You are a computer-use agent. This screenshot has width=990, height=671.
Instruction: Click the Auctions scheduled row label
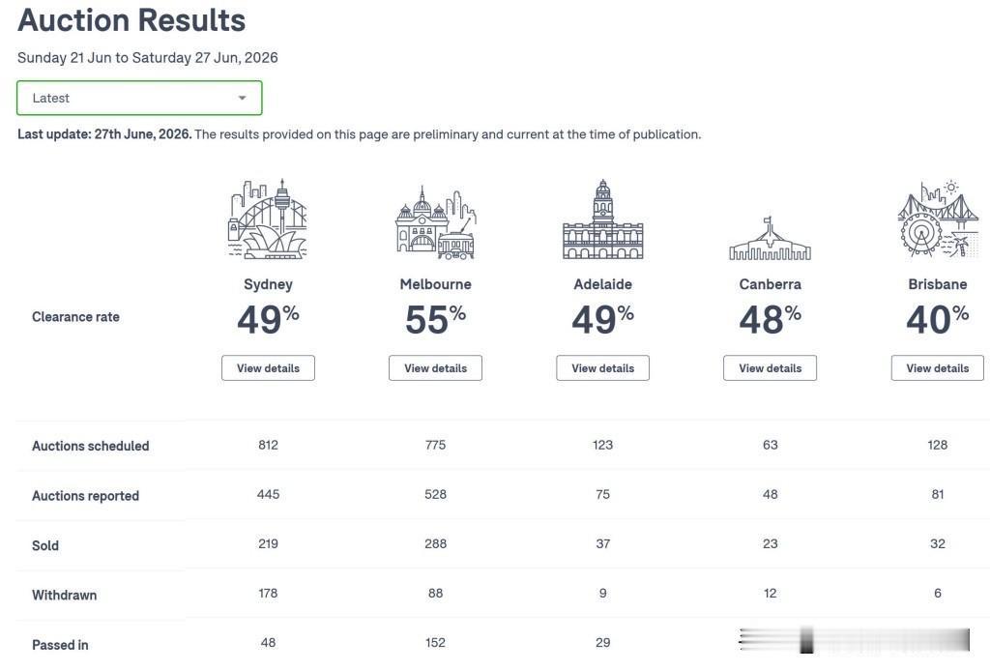tap(91, 447)
